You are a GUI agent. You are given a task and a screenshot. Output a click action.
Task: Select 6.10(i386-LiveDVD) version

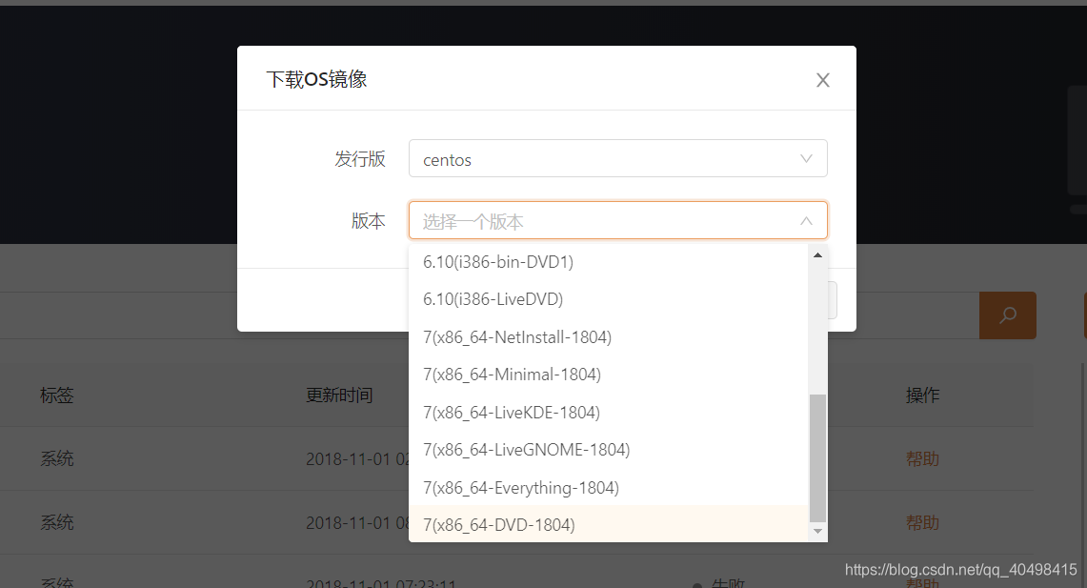pos(608,299)
